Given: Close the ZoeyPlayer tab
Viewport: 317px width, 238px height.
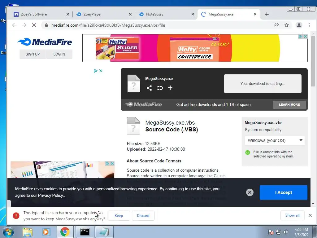Looking at the screenshot, I should pos(130,14).
